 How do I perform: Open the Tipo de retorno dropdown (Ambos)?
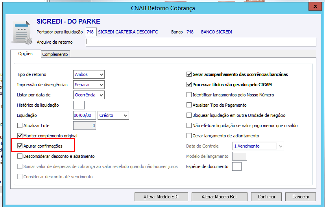[89, 74]
